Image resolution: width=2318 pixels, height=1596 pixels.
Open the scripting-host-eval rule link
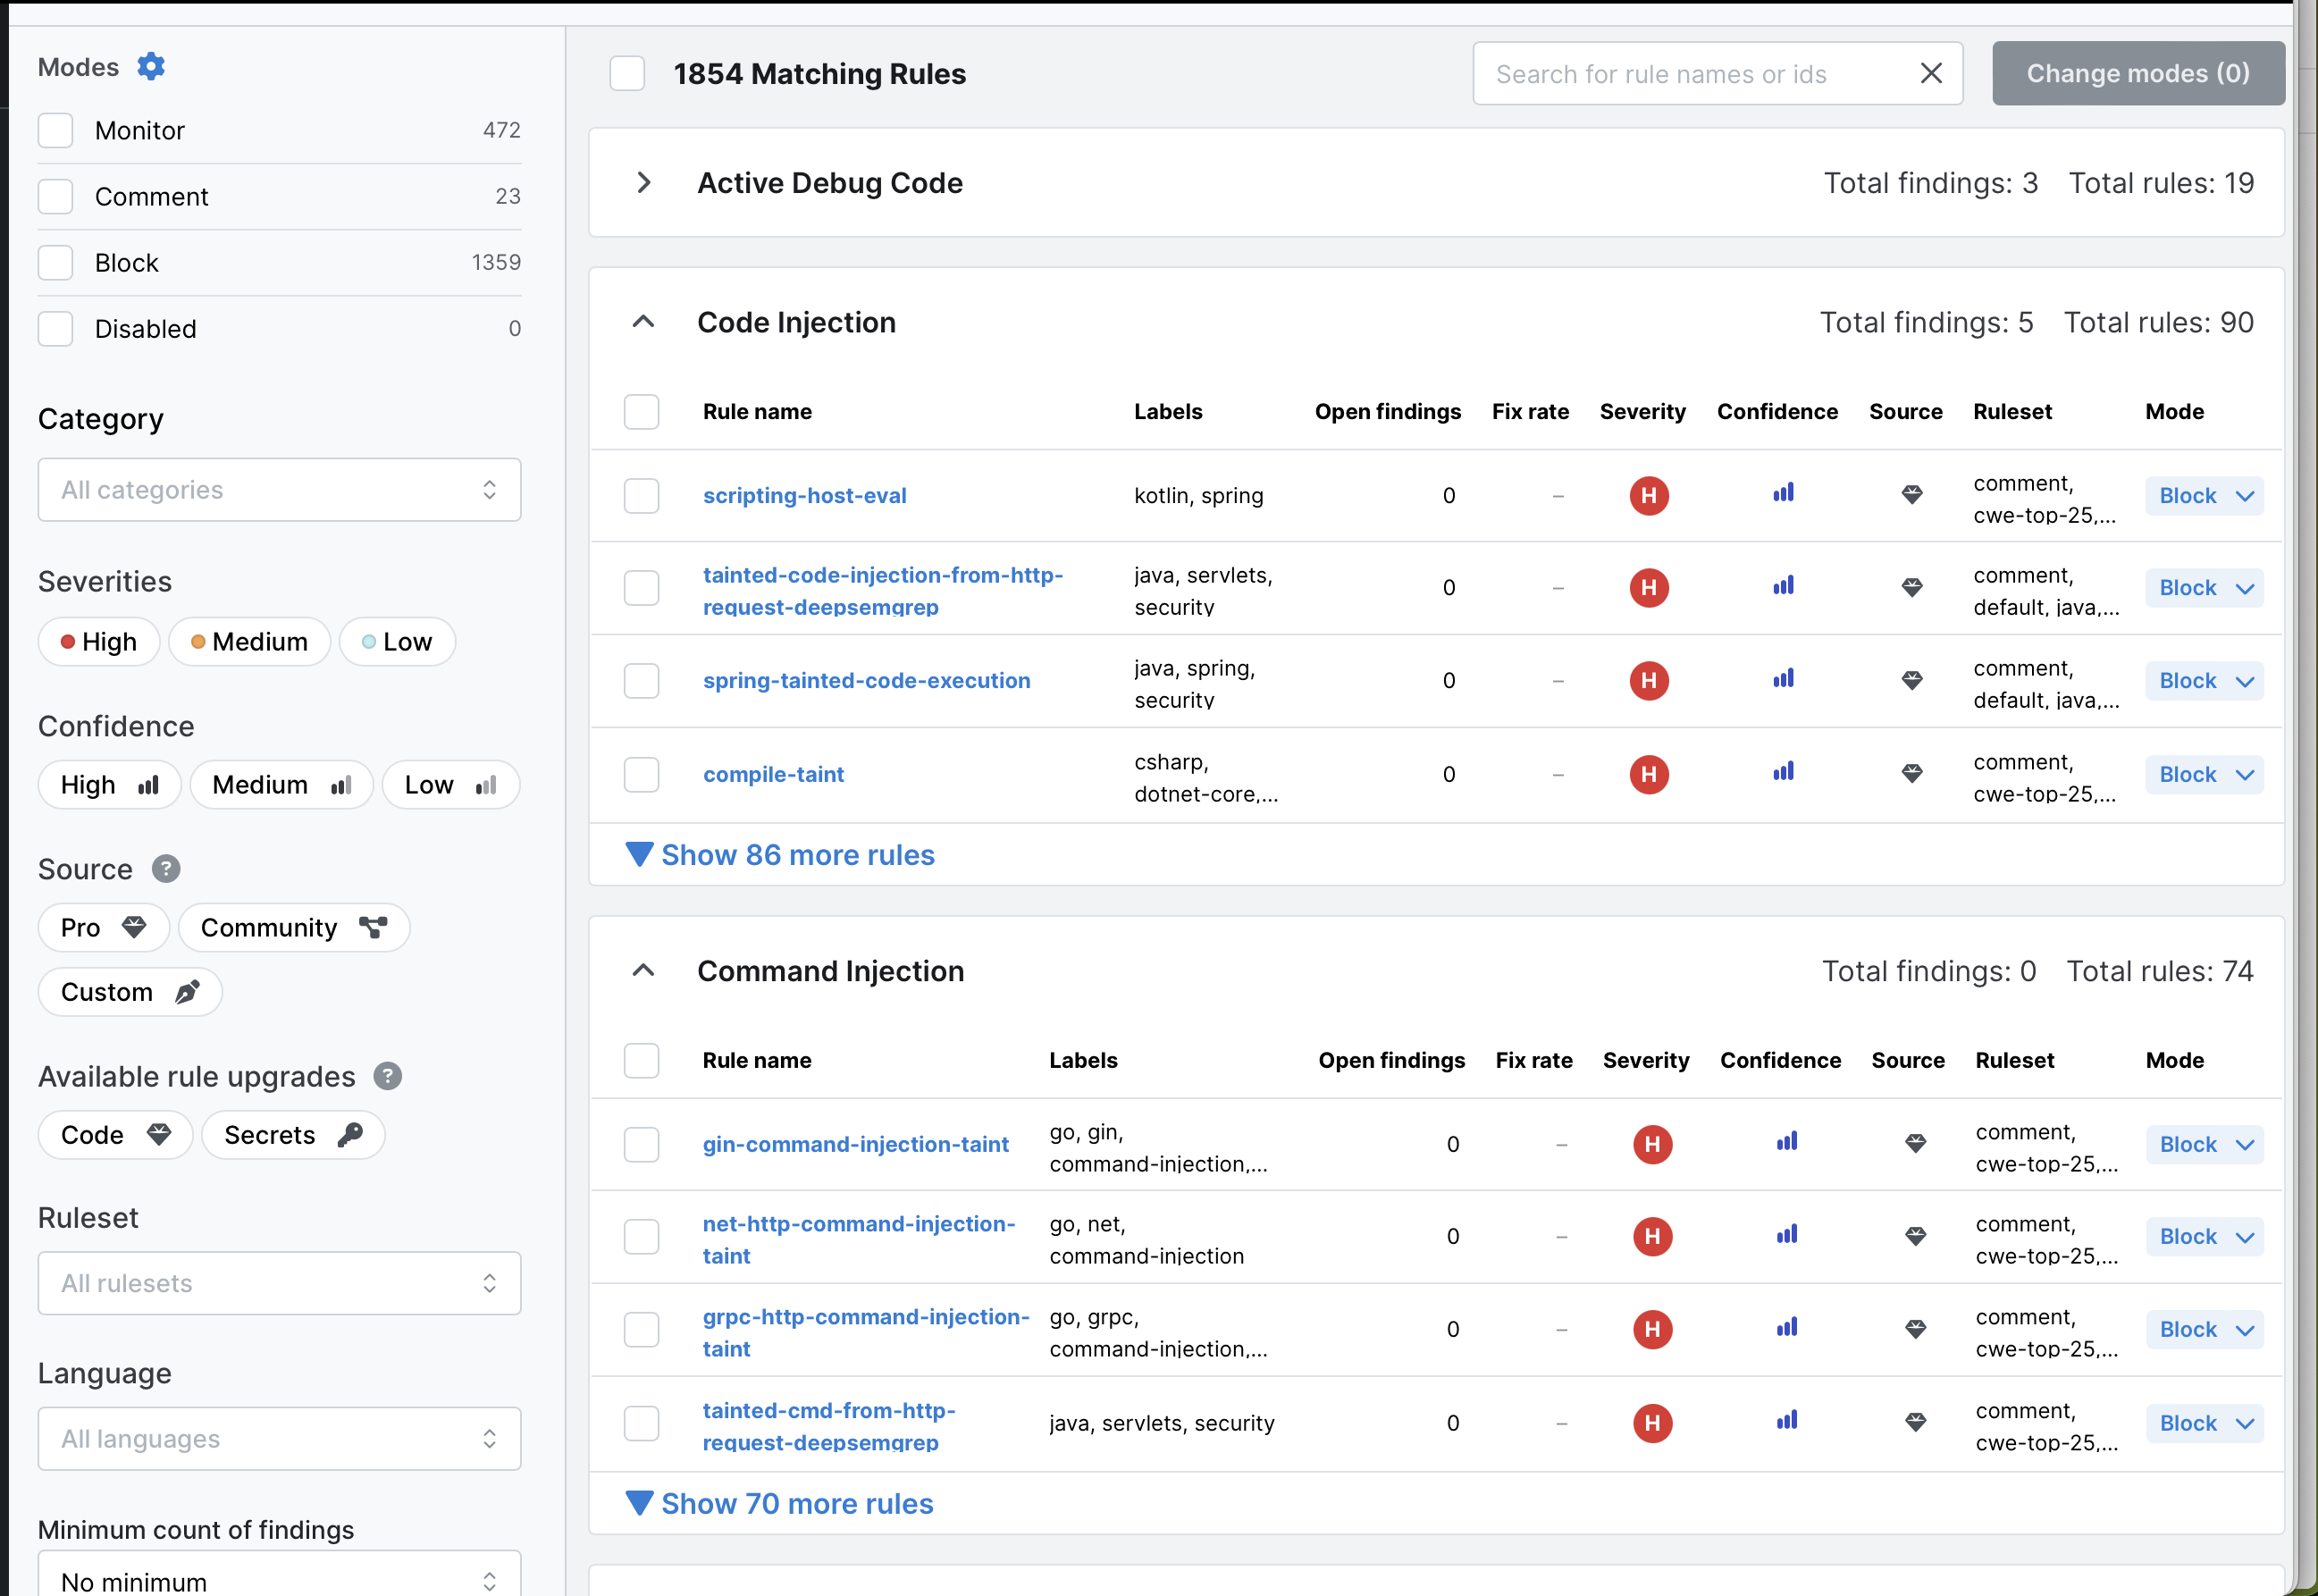pos(804,496)
